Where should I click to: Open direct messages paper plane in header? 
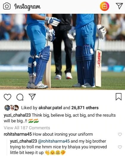(119, 6)
